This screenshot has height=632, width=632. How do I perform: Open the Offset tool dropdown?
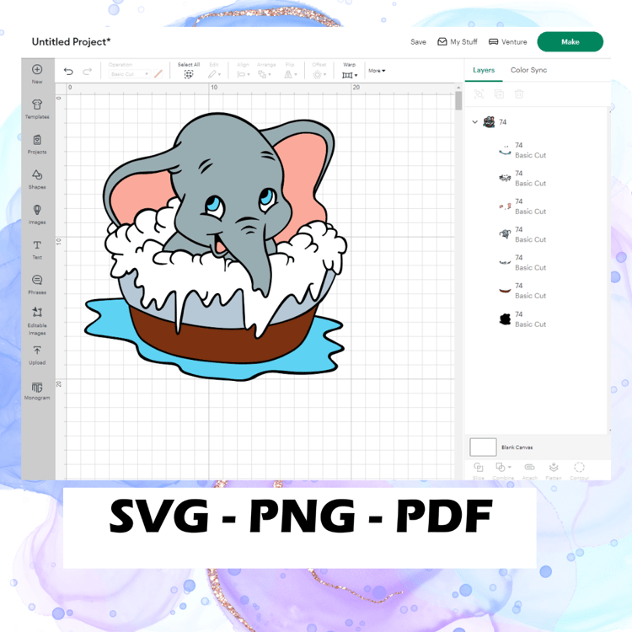pos(319,74)
